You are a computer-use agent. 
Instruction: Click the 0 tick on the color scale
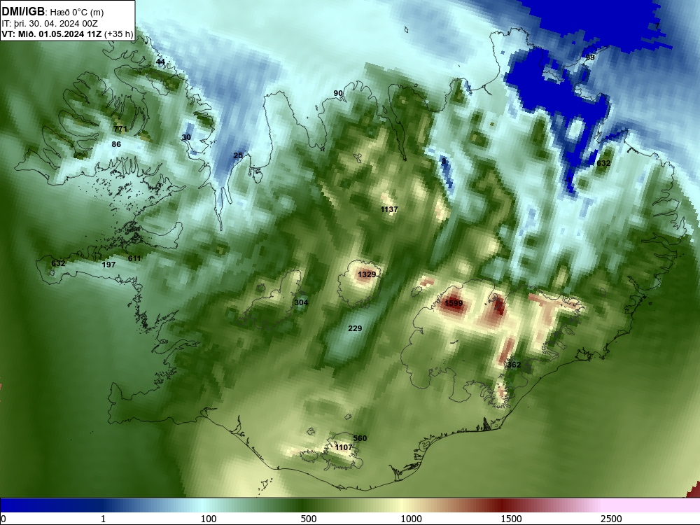[x=3, y=519]
